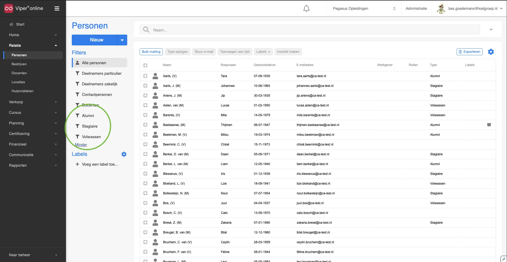Select all rows with header checkbox

(145, 65)
